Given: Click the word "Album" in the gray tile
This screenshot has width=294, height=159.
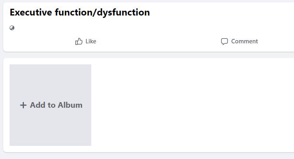Looking at the screenshot, I should pyautogui.click(x=70, y=105).
